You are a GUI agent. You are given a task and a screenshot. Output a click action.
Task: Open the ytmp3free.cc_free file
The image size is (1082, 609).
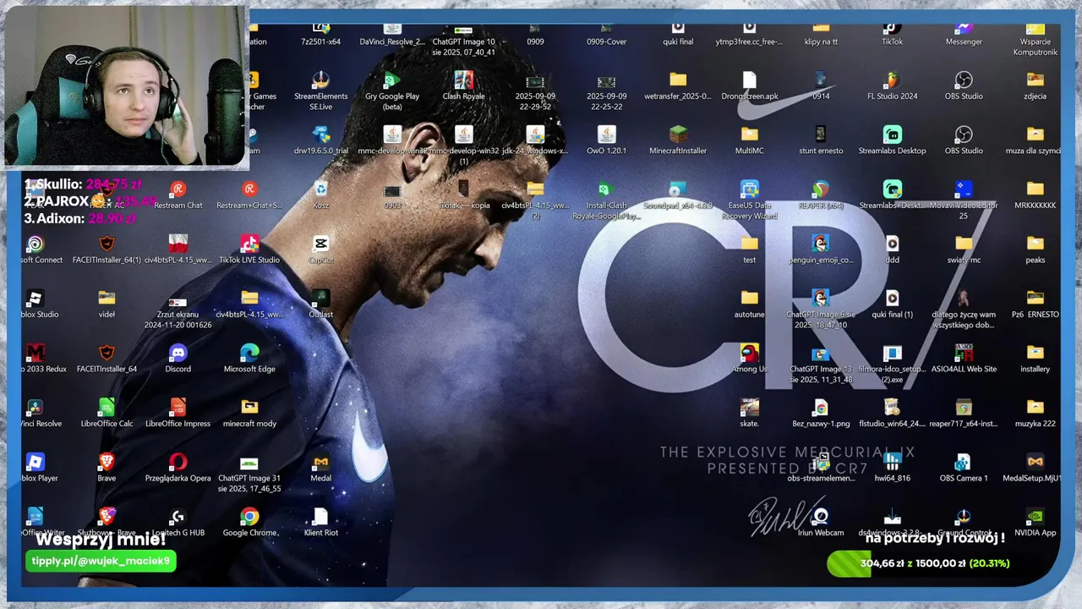(749, 34)
